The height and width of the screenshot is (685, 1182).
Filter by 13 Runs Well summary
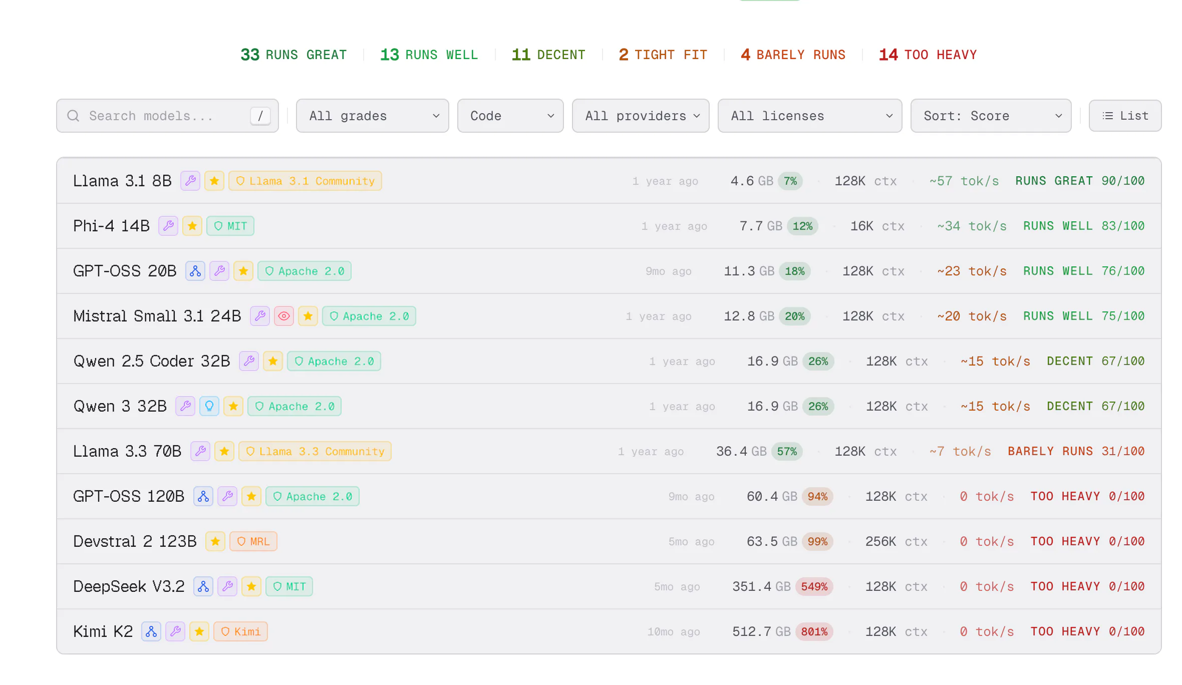429,55
